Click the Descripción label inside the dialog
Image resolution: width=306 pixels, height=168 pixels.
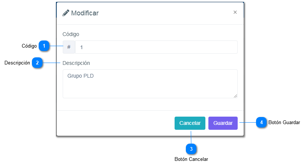click(76, 63)
